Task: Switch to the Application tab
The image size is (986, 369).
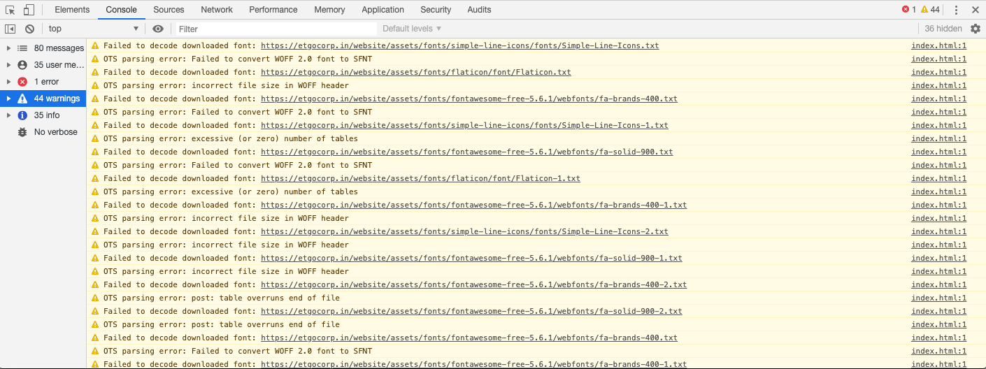Action: point(383,10)
